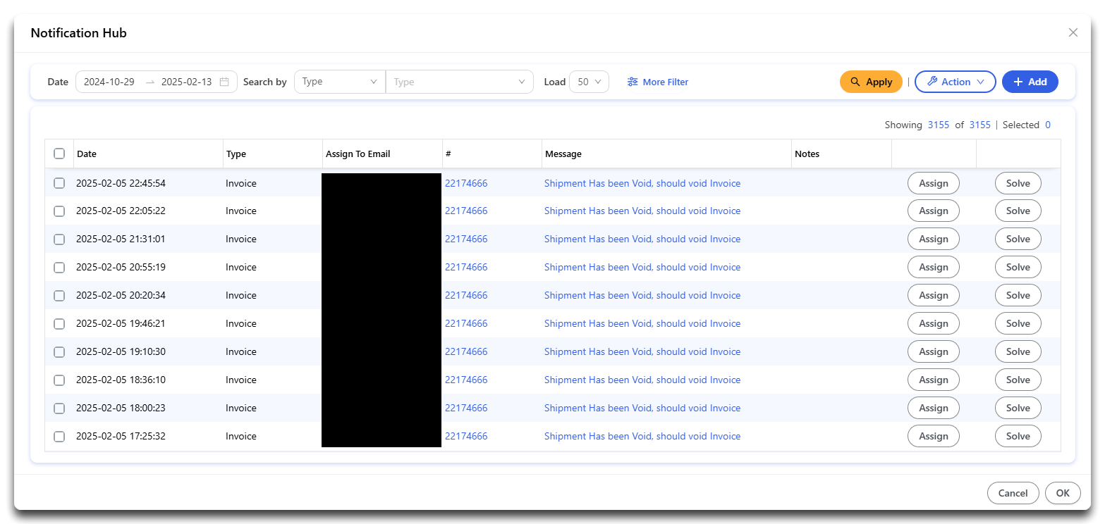Click Assign for the 19:46:21 row
The height and width of the screenshot is (524, 1105).
tap(934, 323)
